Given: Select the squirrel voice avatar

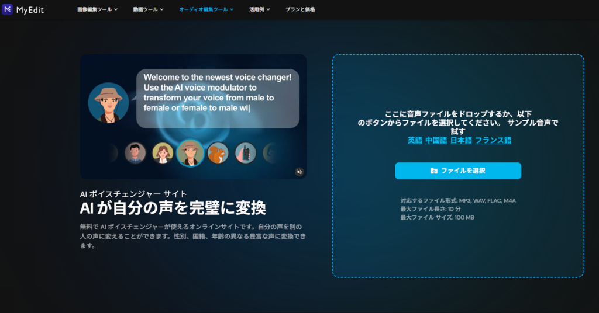Looking at the screenshot, I should [218, 153].
